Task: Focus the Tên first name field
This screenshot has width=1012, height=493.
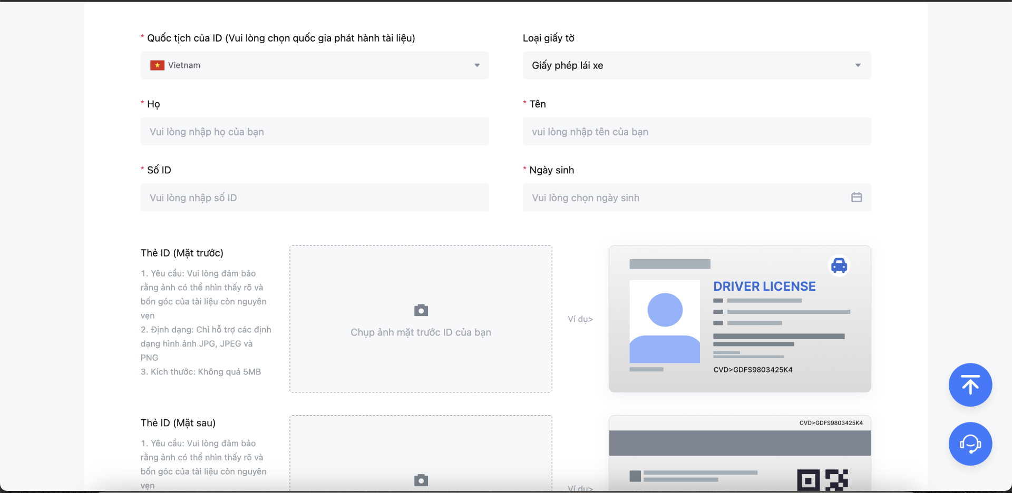Action: click(x=697, y=132)
